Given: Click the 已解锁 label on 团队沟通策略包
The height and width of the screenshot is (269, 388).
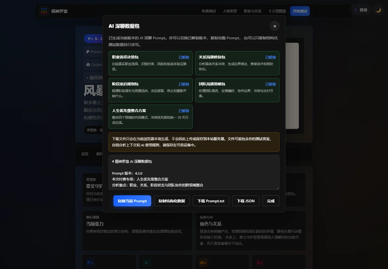Looking at the screenshot, I should click(x=271, y=84).
